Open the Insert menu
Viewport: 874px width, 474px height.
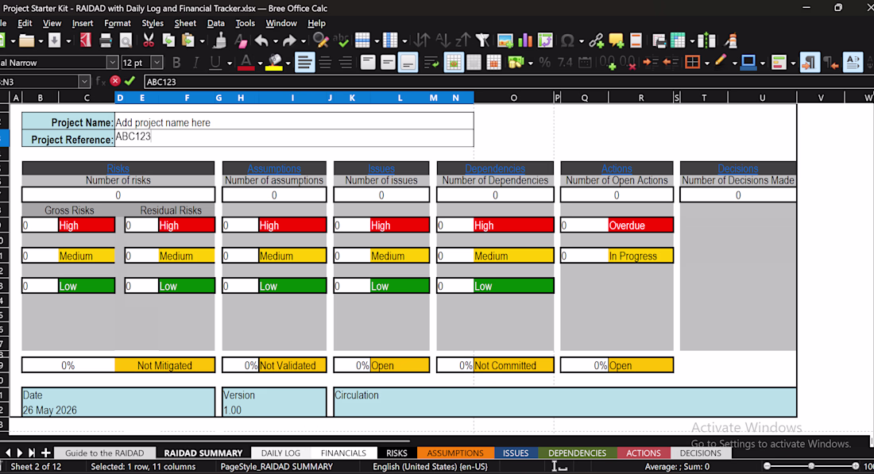83,23
